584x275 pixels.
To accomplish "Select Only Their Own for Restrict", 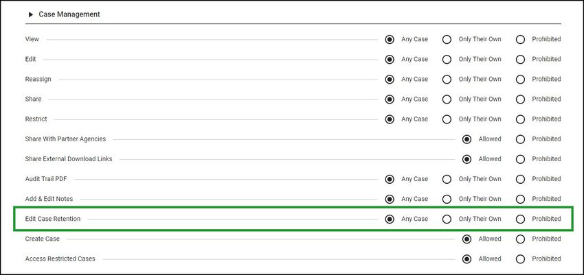I will [447, 119].
